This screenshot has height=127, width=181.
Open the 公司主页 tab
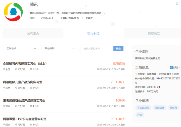click(33, 33)
